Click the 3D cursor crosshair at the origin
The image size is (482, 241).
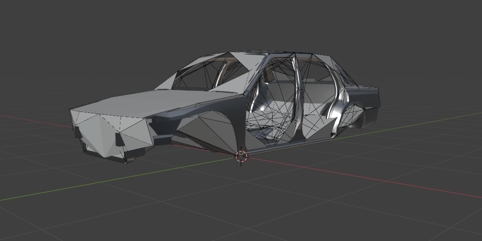tap(241, 156)
